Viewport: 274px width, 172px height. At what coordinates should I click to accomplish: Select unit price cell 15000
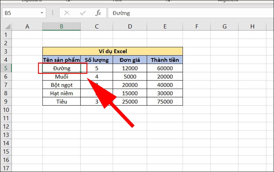(x=130, y=93)
